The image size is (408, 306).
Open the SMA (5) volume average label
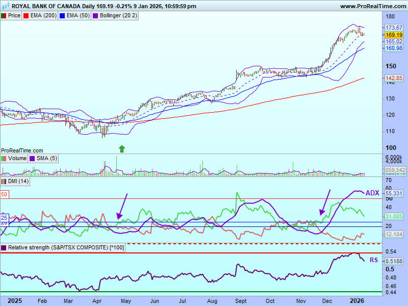tap(47, 159)
